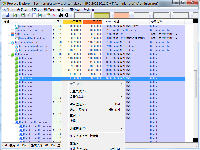Screen dimensions: 200x150
Task: Sort by the PID column header
Action: coord(107,21)
